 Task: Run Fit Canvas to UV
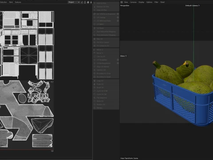pyautogui.click(x=106, y=46)
